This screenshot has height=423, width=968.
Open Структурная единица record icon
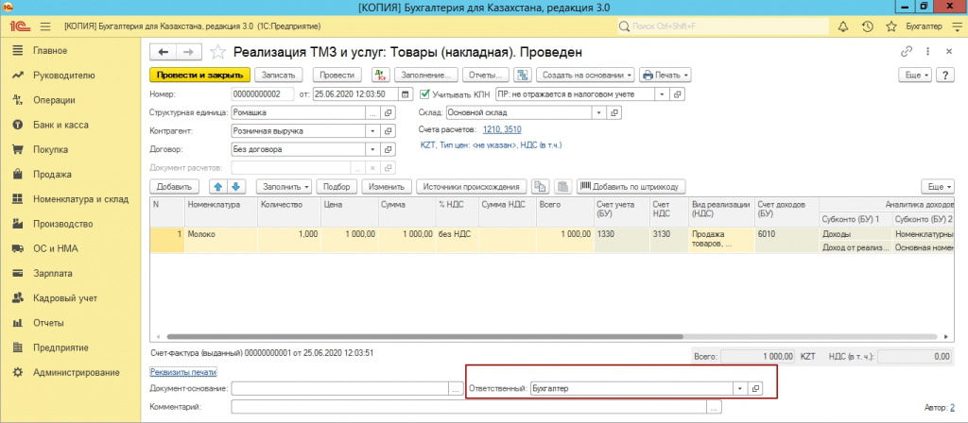(389, 113)
